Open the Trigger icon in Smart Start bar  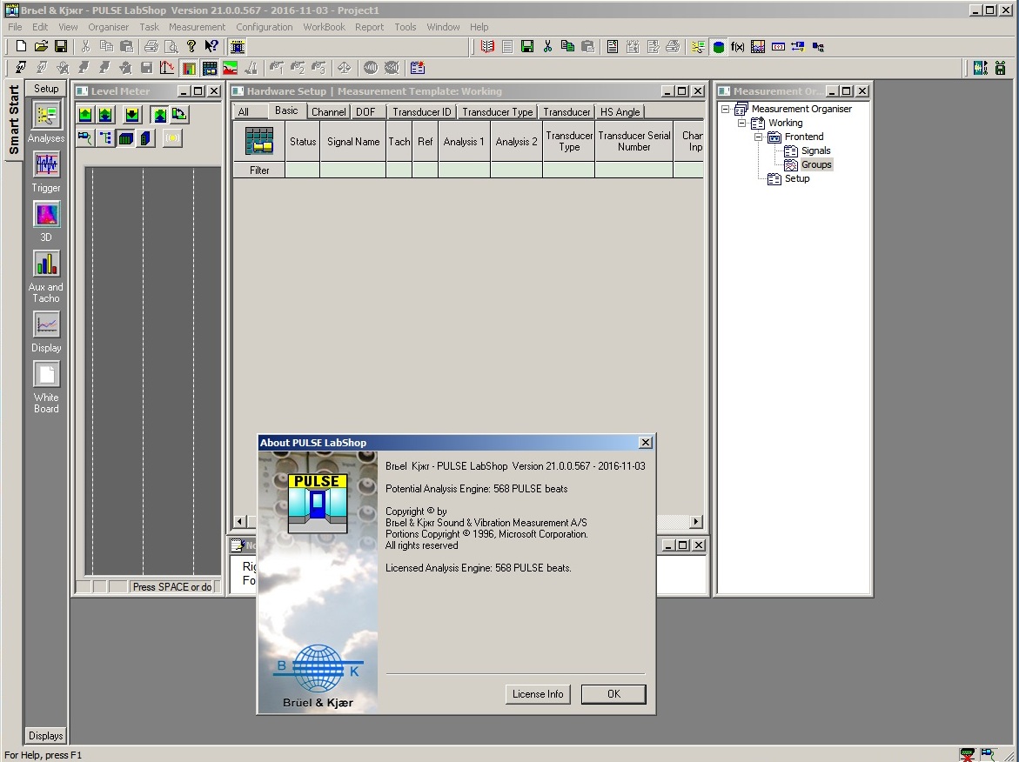click(46, 165)
